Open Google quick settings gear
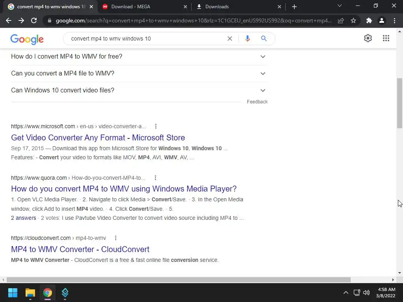The width and height of the screenshot is (403, 302). tap(368, 38)
